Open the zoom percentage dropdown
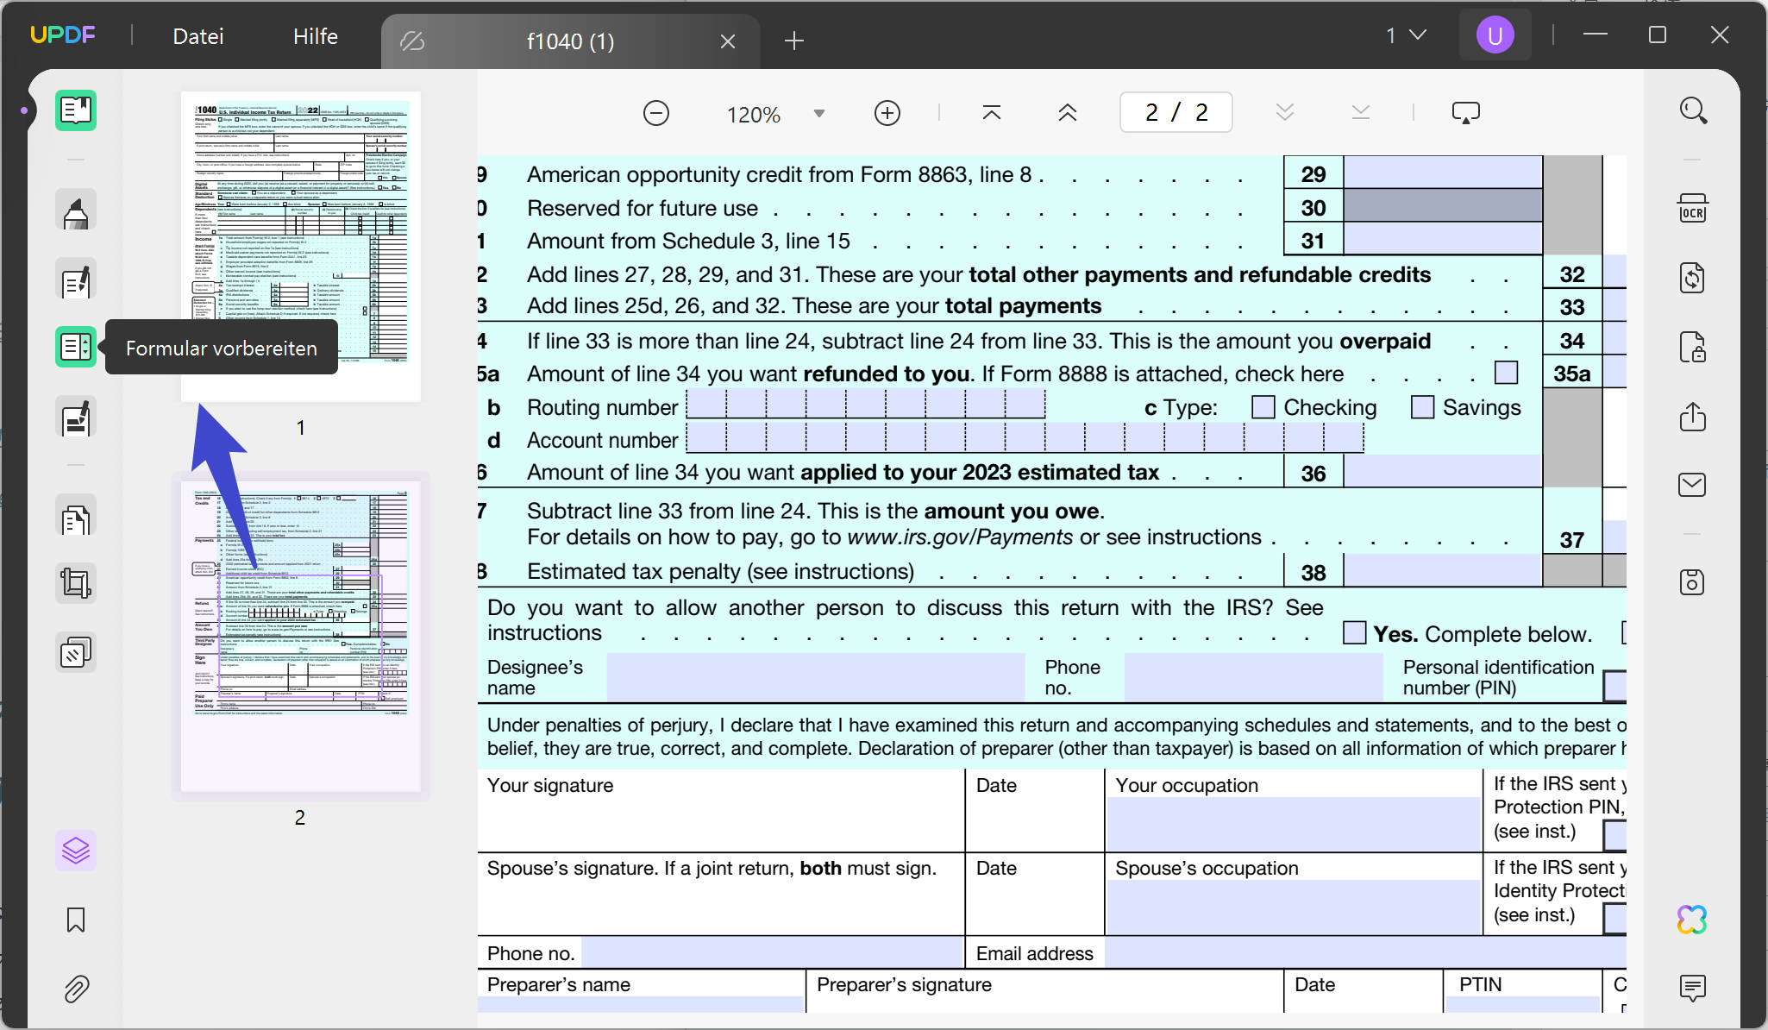1768x1030 pixels. [x=819, y=112]
